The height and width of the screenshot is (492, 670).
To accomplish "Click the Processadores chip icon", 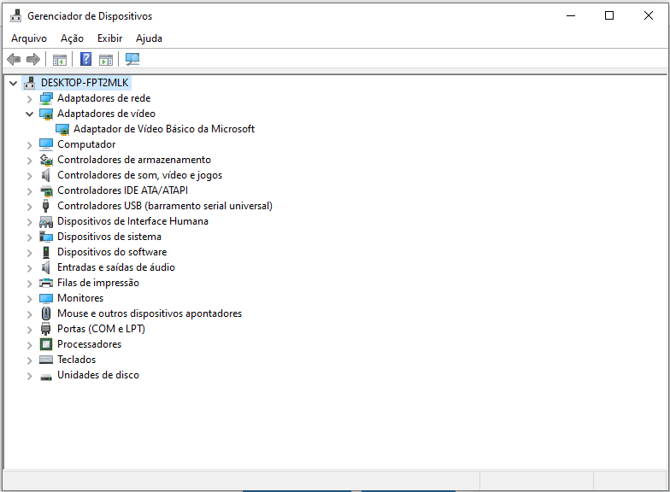I will coord(46,344).
